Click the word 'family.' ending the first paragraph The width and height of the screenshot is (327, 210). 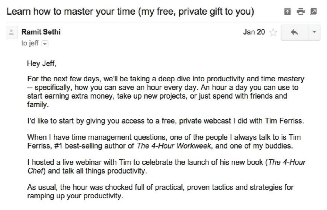[38, 104]
